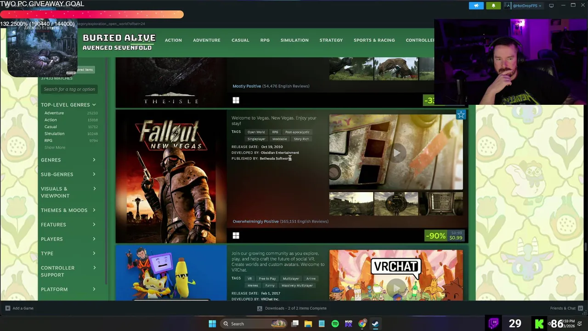Image resolution: width=588 pixels, height=331 pixels.
Task: Click the Open World tag on Fallout
Action: [256, 132]
